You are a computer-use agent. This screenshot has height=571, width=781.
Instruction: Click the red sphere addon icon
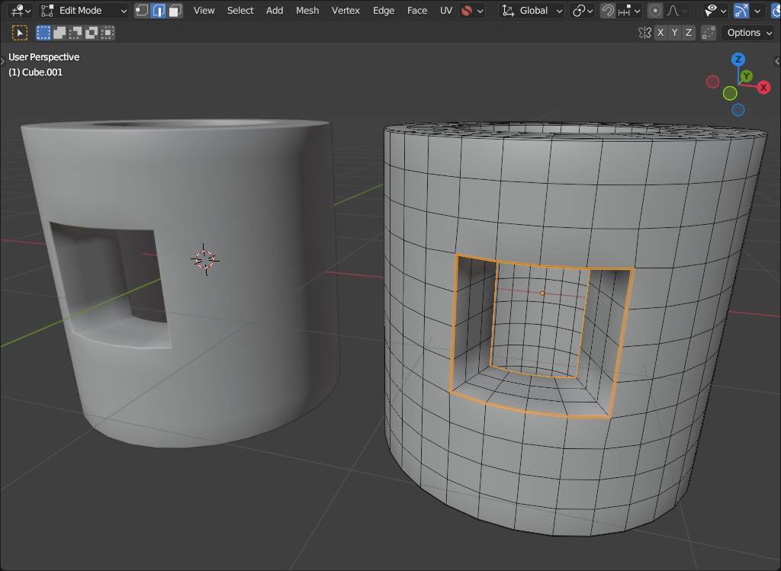pos(467,11)
